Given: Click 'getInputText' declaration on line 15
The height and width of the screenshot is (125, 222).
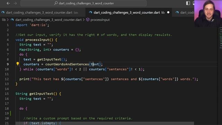Looking at the screenshot, I should 41,94.
